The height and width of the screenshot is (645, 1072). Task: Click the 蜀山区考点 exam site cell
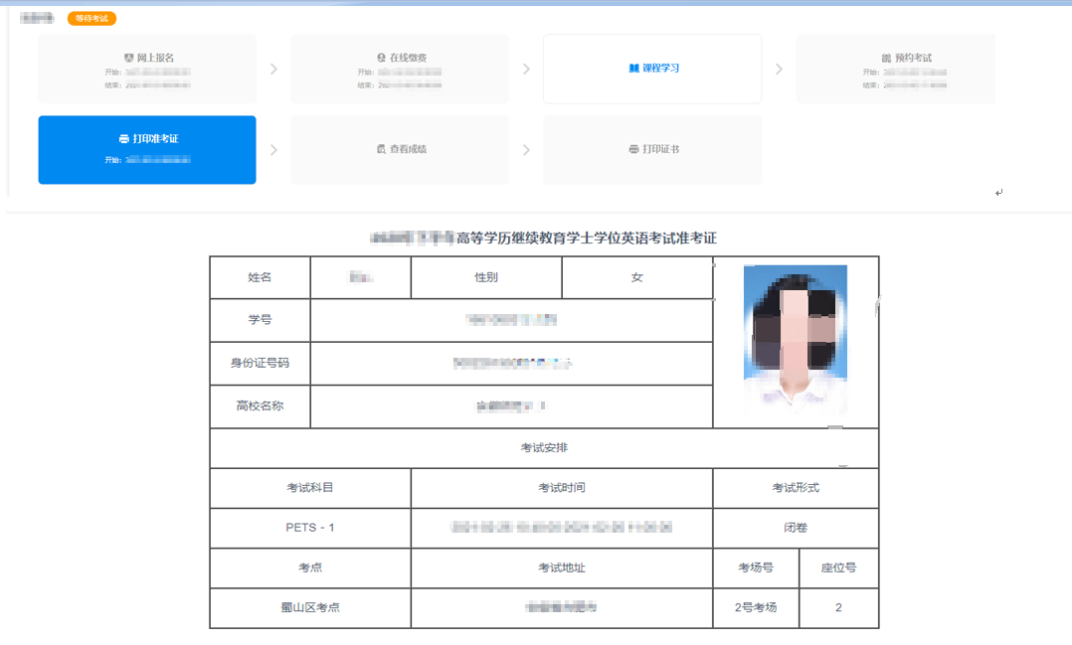pyautogui.click(x=309, y=607)
